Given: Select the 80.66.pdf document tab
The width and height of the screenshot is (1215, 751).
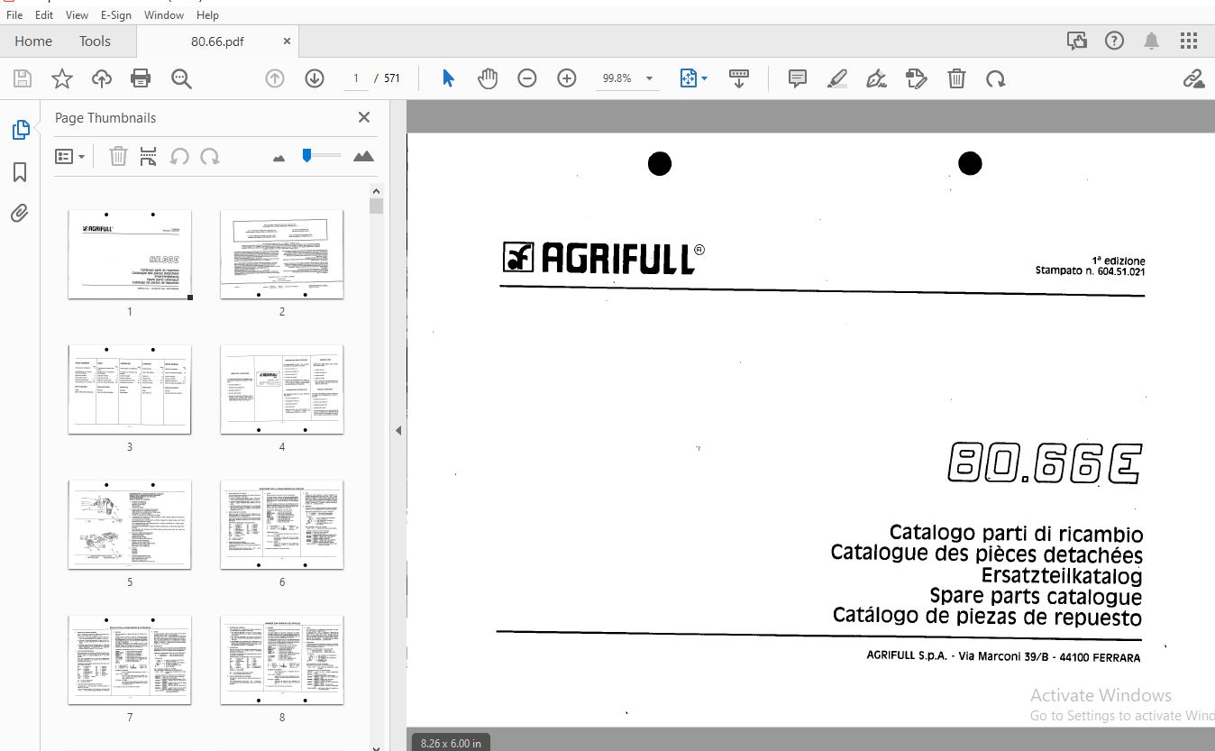Looking at the screenshot, I should click(217, 41).
